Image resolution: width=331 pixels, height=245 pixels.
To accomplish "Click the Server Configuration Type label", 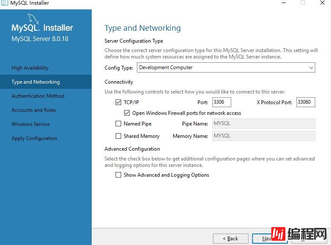I will coord(134,41).
